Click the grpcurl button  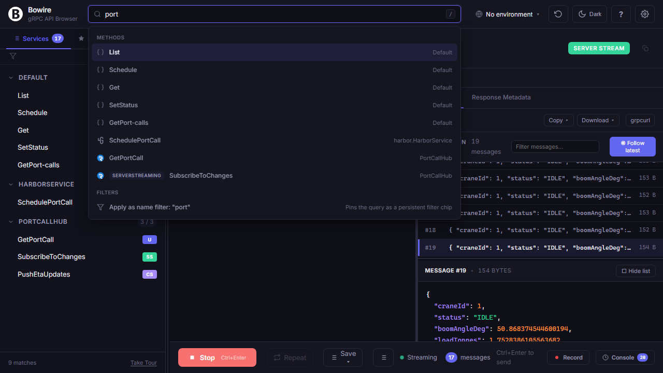click(640, 120)
